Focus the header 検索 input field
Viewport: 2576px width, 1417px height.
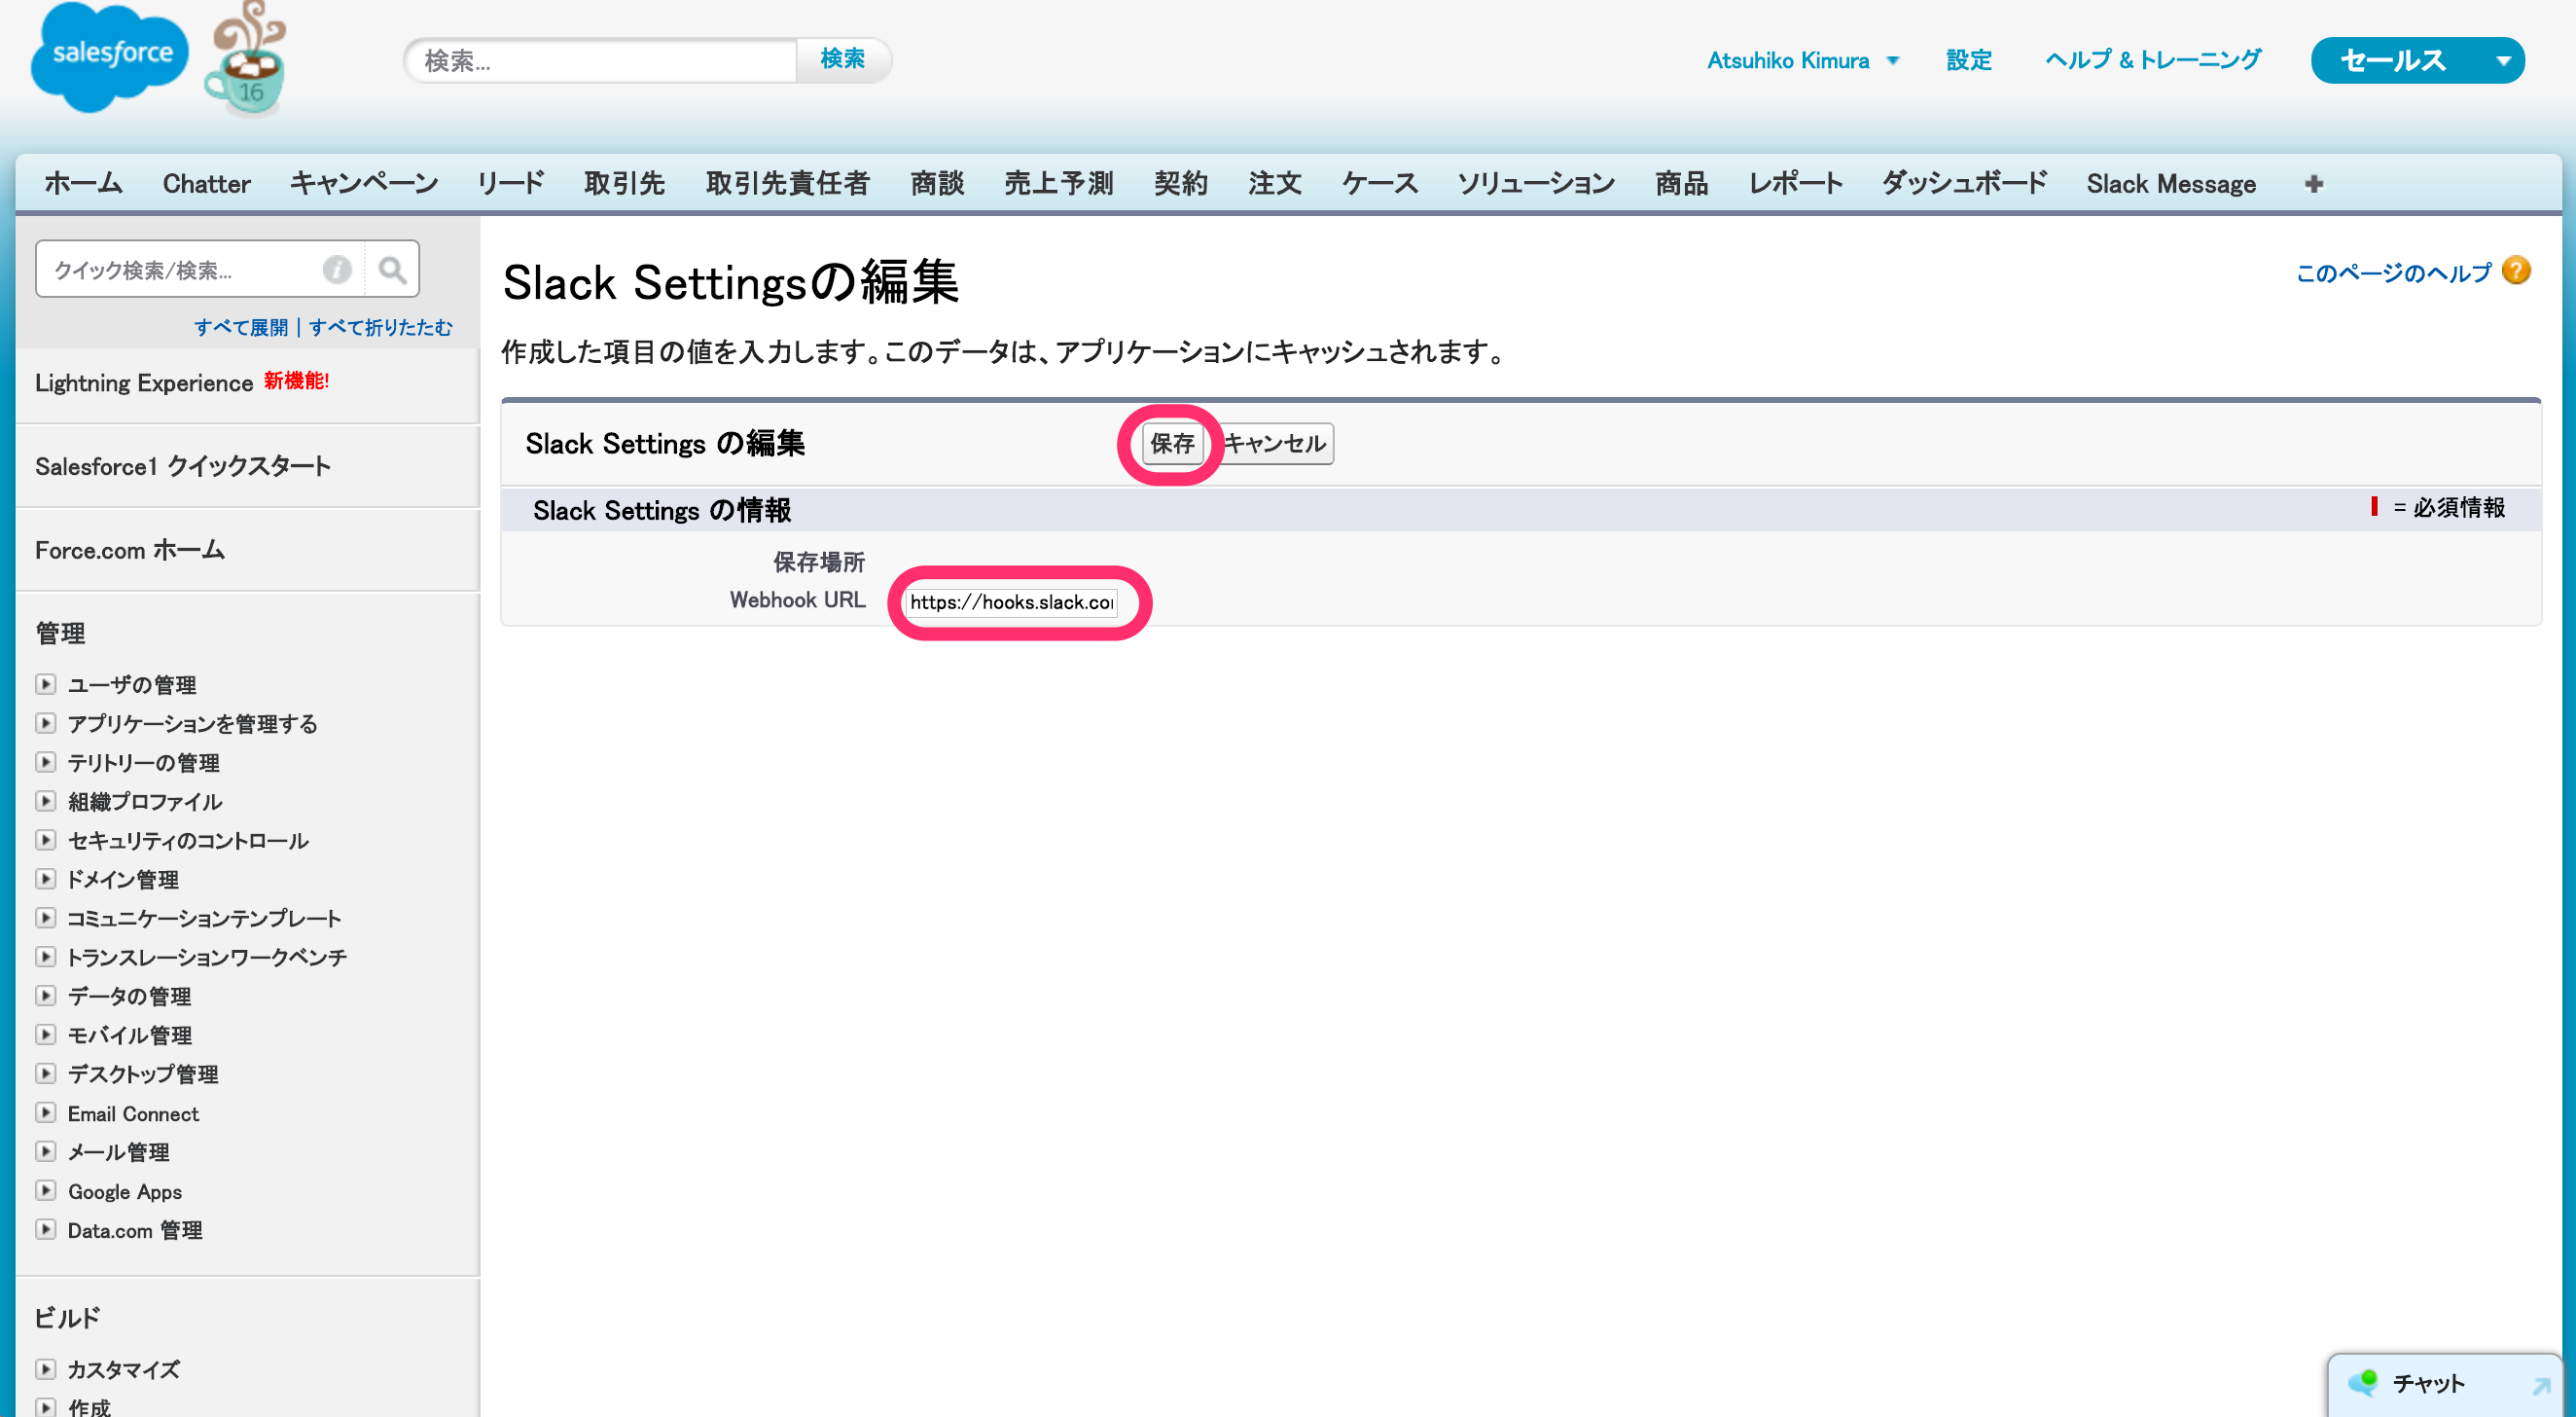pos(603,61)
